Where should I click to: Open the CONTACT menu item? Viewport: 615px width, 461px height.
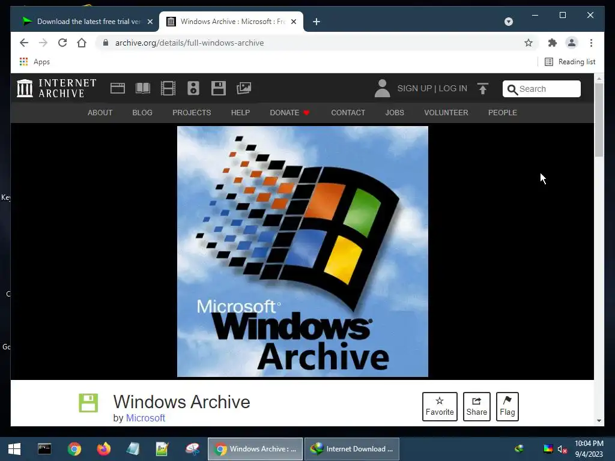348,112
